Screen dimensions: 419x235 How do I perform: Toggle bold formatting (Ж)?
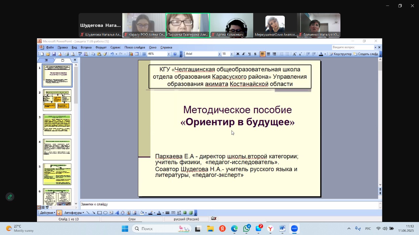tap(238, 54)
